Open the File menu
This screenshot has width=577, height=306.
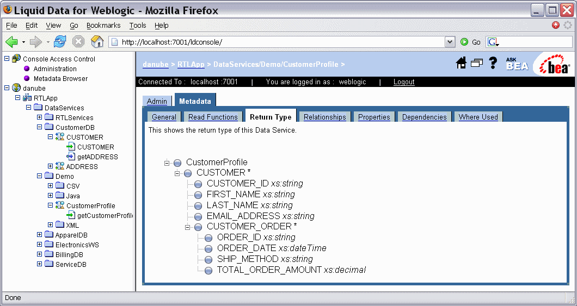click(11, 26)
